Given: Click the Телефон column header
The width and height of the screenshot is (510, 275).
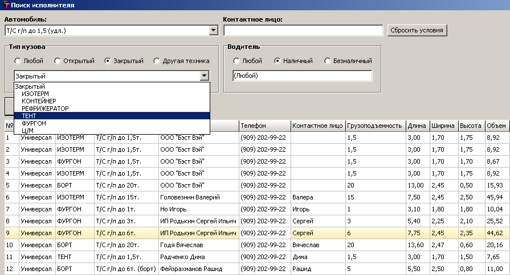Looking at the screenshot, I should pos(264,126).
